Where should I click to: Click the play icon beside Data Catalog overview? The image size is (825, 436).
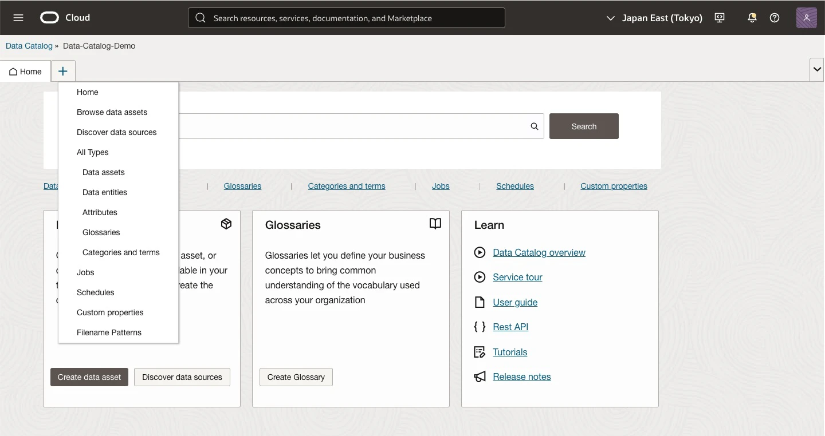(480, 252)
